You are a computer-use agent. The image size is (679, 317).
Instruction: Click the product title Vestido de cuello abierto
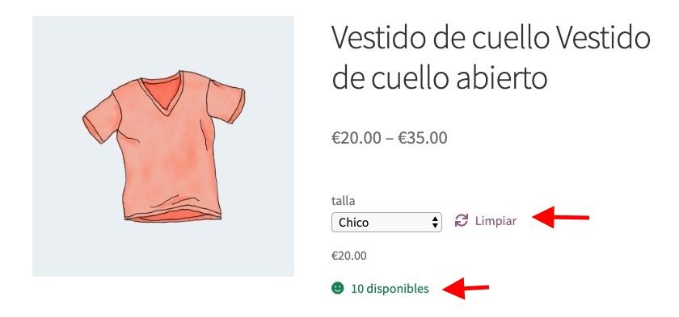(491, 57)
